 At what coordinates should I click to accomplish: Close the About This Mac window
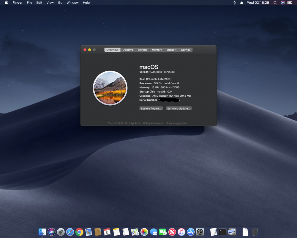(x=85, y=50)
